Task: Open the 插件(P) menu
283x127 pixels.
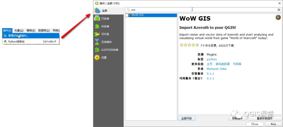Action: [7, 30]
